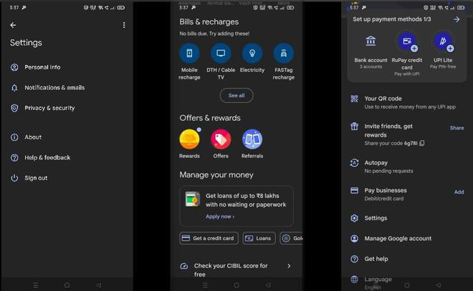This screenshot has width=473, height=291.
Task: Add UPI Lite icon
Action: click(443, 42)
